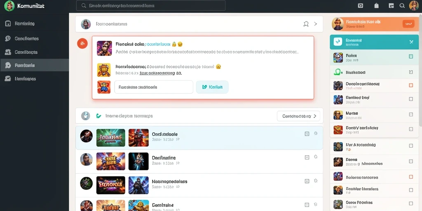Click the camera-style icon in top bar
This screenshot has width=422, height=211.
click(x=361, y=6)
